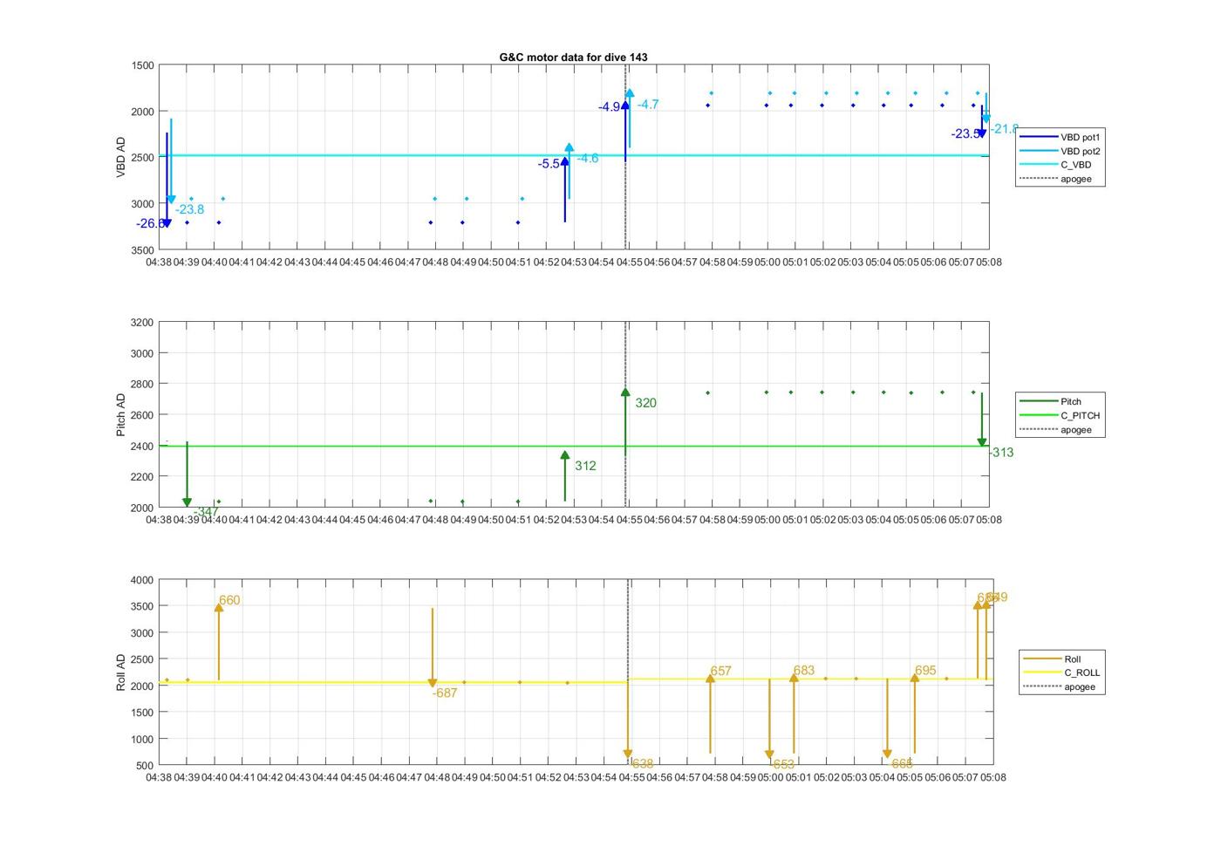Click the '653' label in the Roll plot

tap(783, 765)
